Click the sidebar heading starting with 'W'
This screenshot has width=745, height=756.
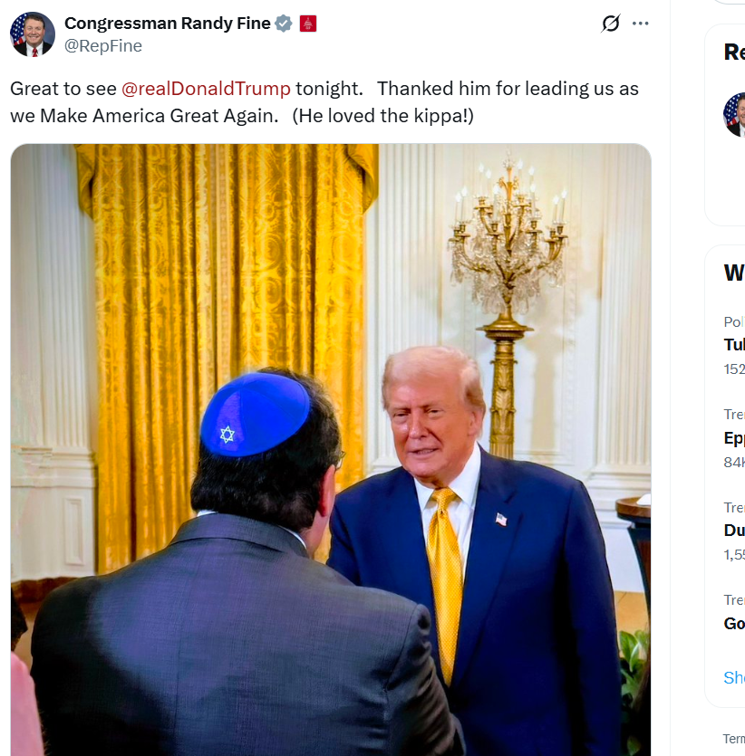pos(734,273)
